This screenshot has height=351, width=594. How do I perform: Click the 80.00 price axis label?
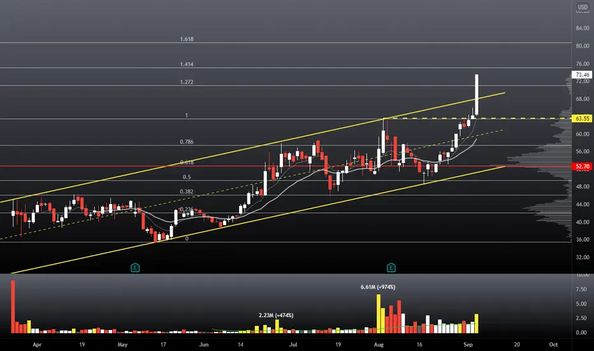pyautogui.click(x=583, y=46)
